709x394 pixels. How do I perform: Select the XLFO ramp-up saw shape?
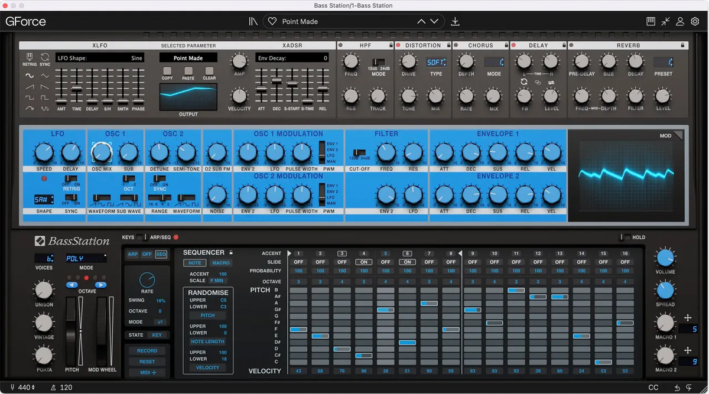[30, 87]
